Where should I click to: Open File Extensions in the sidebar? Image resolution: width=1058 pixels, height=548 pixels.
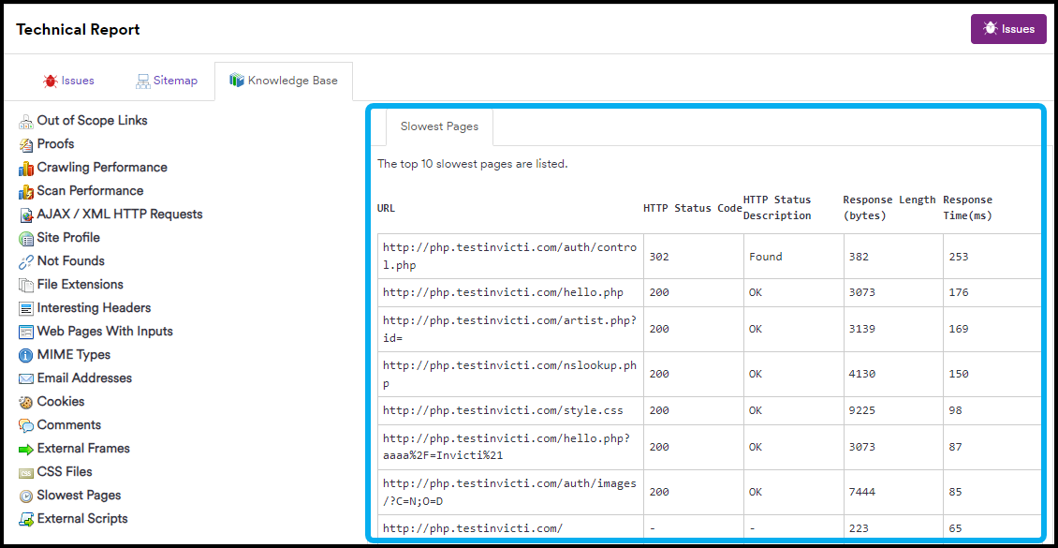(80, 285)
